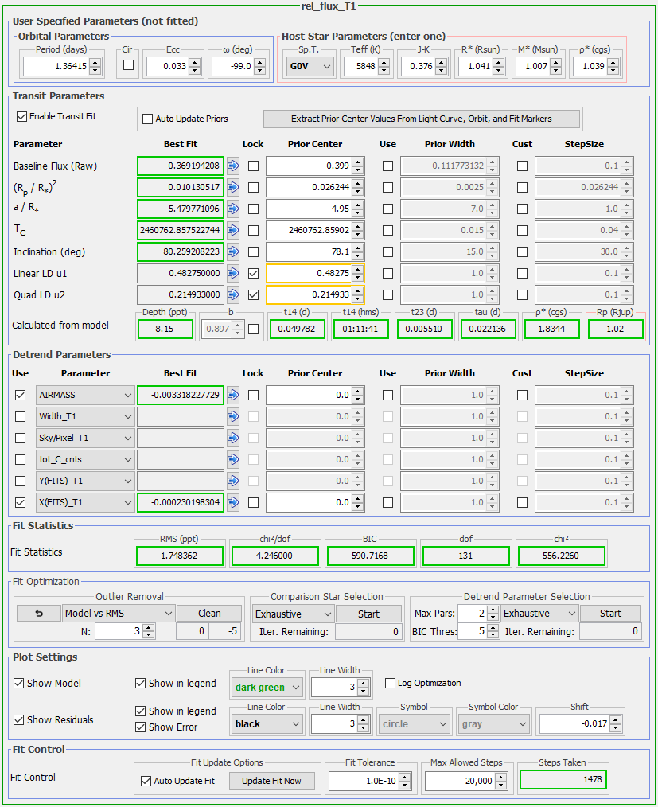This screenshot has height=807, width=658.
Task: Click the Inclination Prior Center field
Action: [x=309, y=251]
